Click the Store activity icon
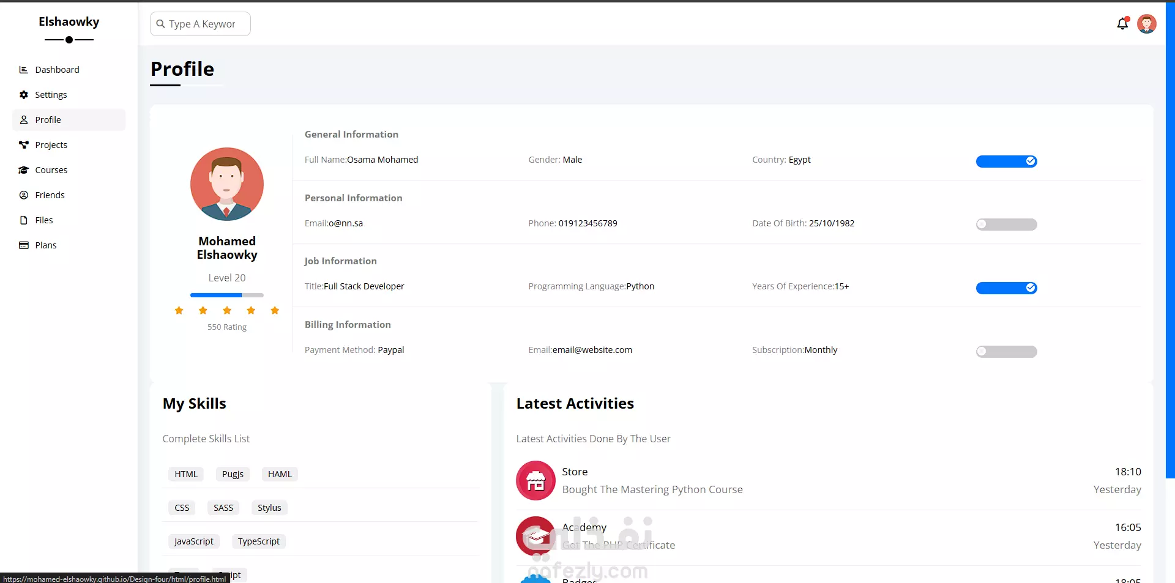Image resolution: width=1175 pixels, height=583 pixels. click(535, 480)
